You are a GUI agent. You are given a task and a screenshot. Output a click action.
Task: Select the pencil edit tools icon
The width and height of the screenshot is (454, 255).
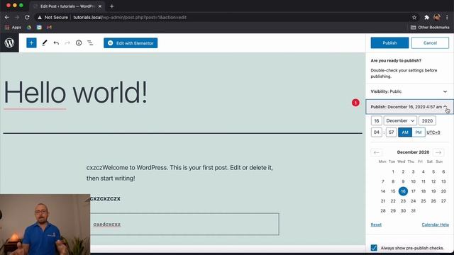point(44,42)
